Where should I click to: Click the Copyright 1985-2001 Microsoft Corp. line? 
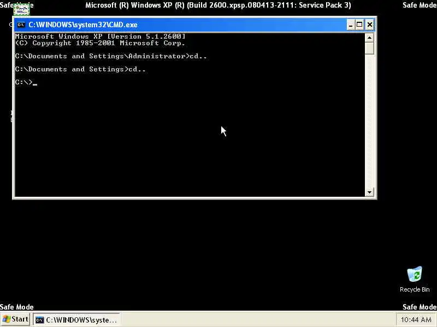point(100,43)
